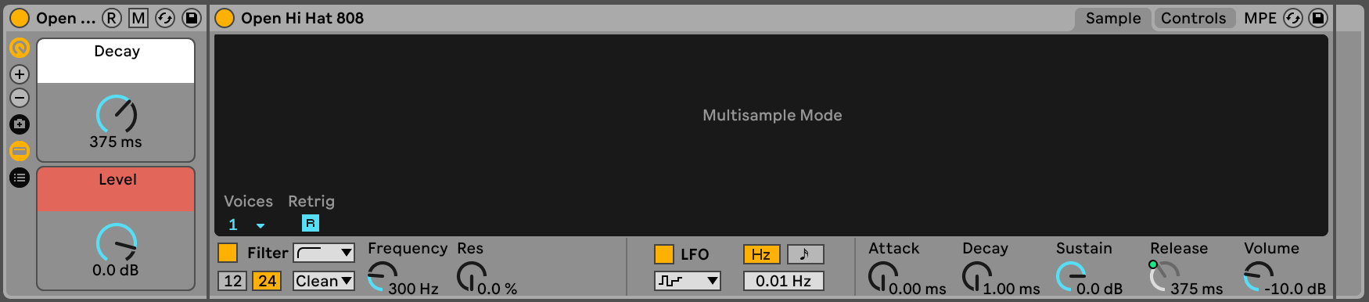Switch to the Sample tab
The width and height of the screenshot is (1369, 302).
coord(1113,18)
